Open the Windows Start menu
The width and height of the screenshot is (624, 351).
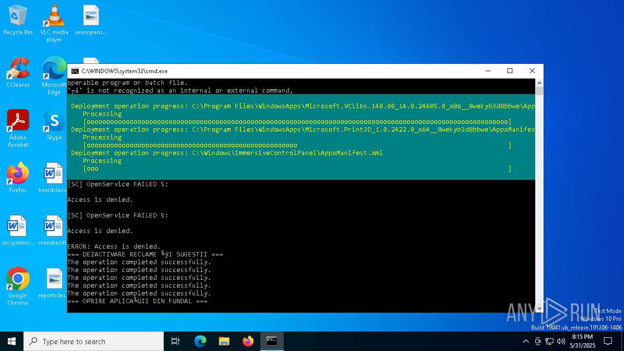(12, 341)
